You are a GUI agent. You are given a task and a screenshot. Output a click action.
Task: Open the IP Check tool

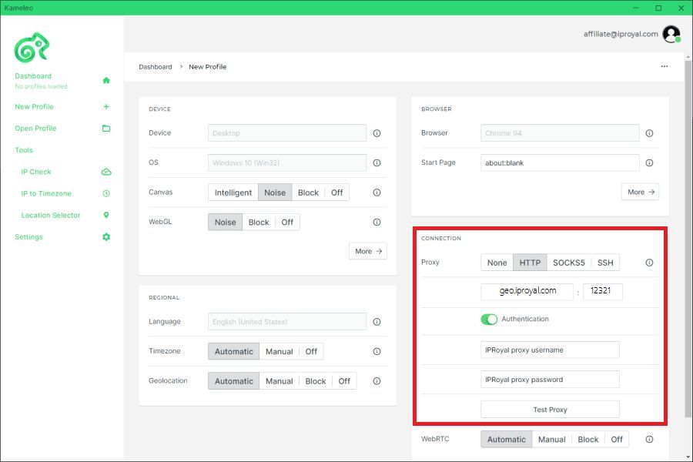[35, 172]
